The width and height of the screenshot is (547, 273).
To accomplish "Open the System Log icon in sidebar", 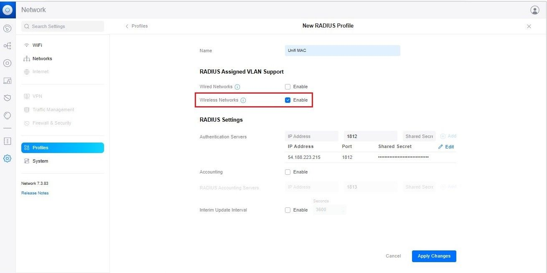I will pyautogui.click(x=7, y=141).
